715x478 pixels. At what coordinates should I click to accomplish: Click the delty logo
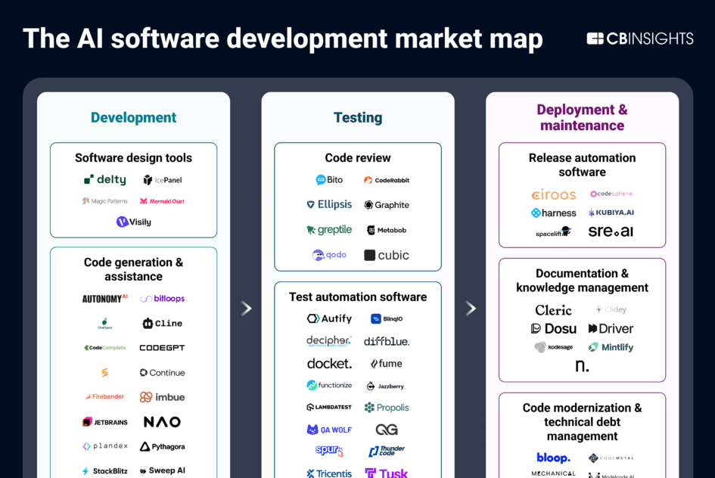tap(104, 180)
